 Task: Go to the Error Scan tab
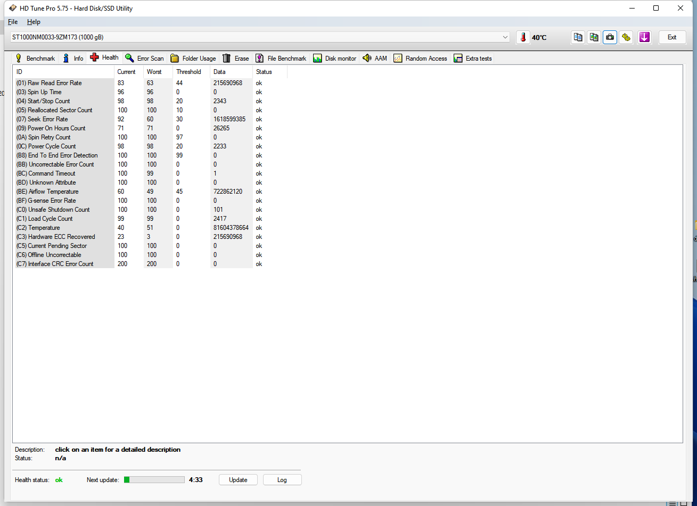[144, 59]
